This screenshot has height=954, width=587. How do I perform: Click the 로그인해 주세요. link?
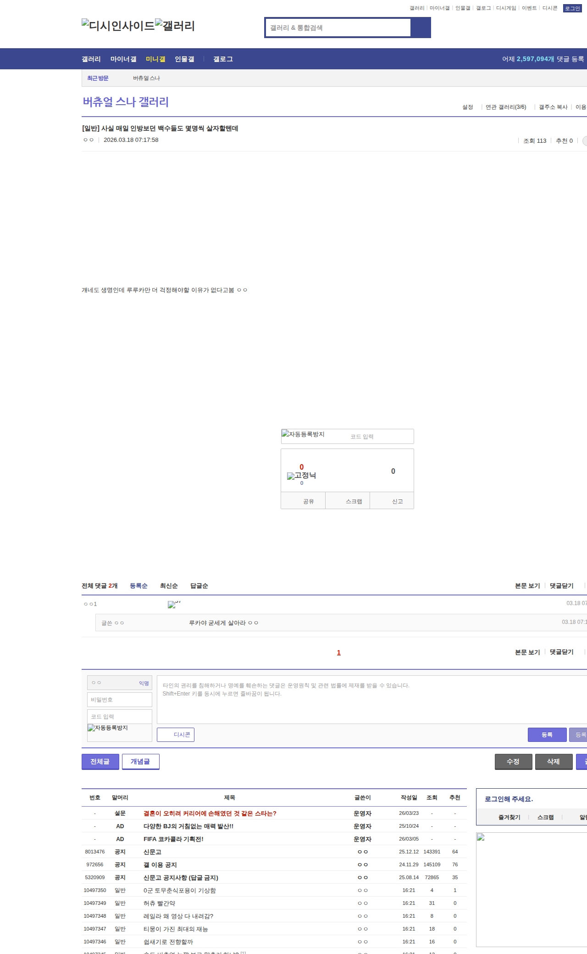point(509,799)
